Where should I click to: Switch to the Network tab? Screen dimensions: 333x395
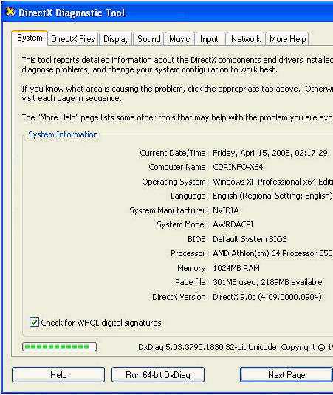coord(246,39)
